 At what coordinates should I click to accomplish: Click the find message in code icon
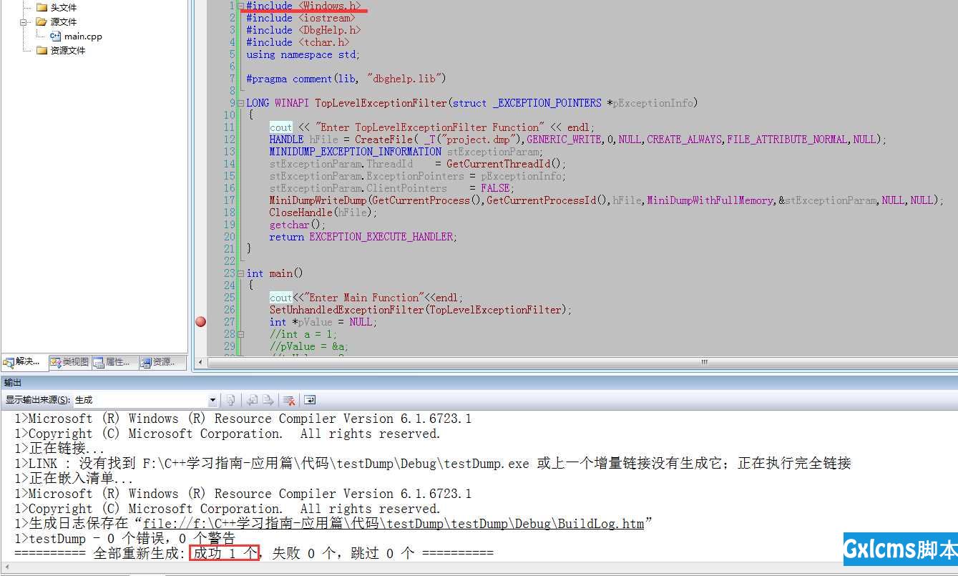point(230,400)
